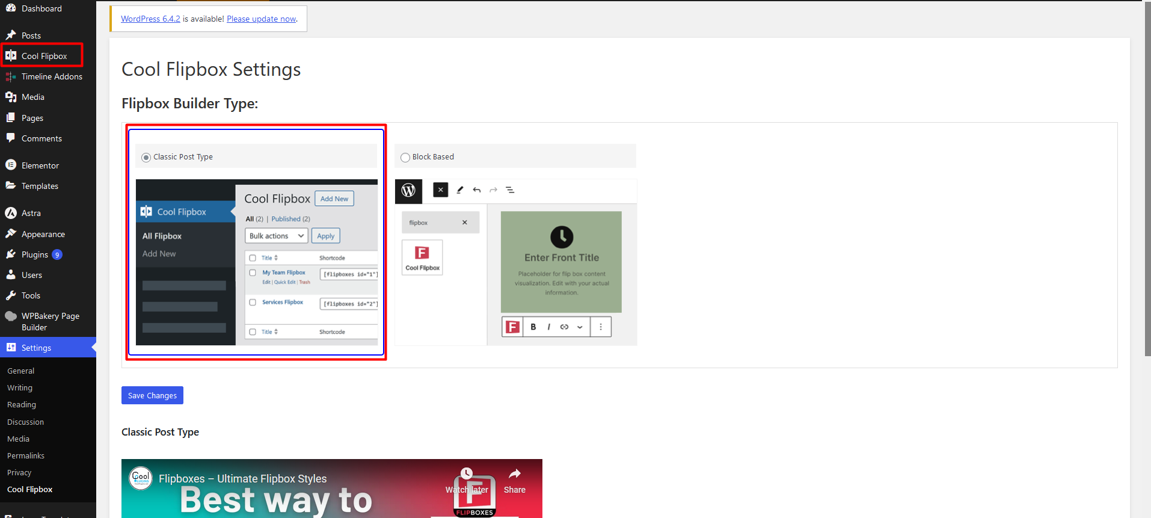Viewport: 1151px width, 518px height.
Task: Open Media settings submenu
Action: 18,439
